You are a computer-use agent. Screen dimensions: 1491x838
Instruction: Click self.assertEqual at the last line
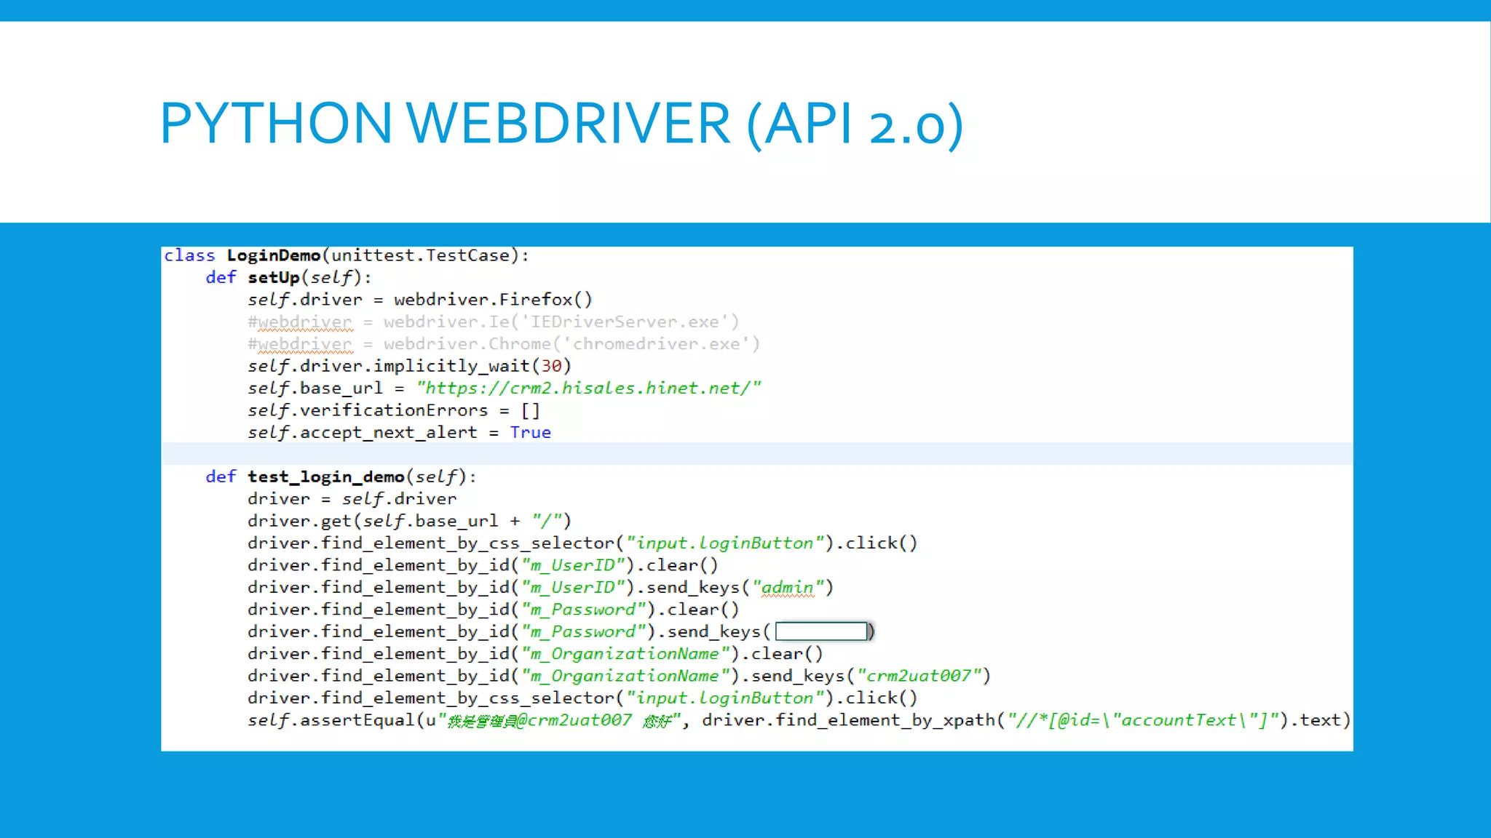click(x=331, y=720)
